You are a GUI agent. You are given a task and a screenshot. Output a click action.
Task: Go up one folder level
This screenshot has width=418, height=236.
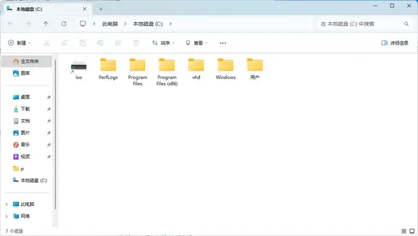(46, 24)
